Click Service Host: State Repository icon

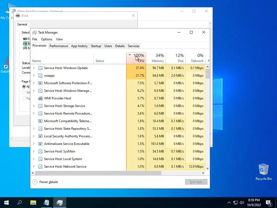tap(40, 129)
